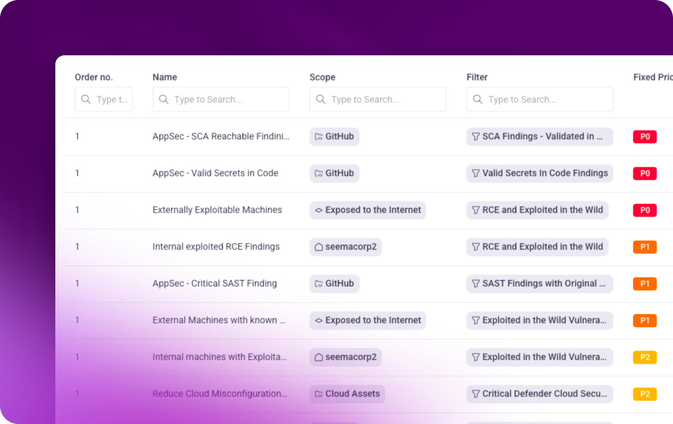Click the funnel icon on Valid Secrets filter
The image size is (673, 424).
476,173
